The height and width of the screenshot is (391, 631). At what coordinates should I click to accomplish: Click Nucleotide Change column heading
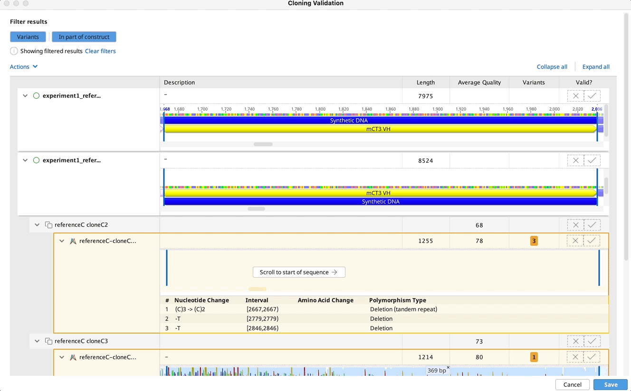tap(201, 300)
